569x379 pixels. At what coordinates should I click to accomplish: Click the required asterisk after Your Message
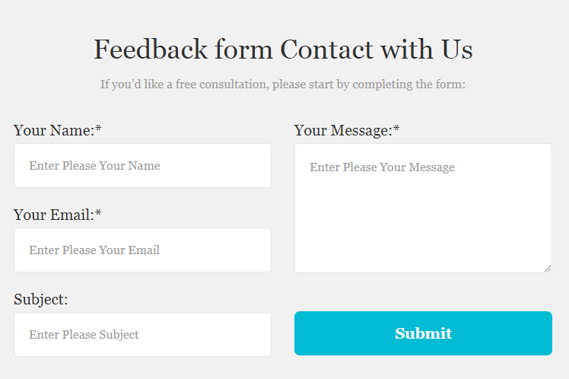coord(396,128)
